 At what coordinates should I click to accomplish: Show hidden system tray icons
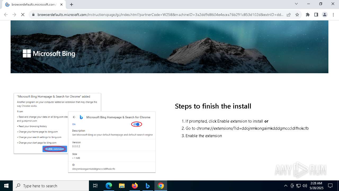click(286, 186)
